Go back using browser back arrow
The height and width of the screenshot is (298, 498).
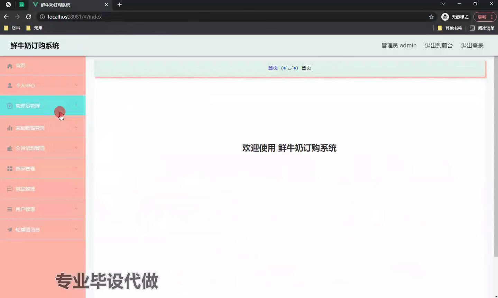(6, 17)
